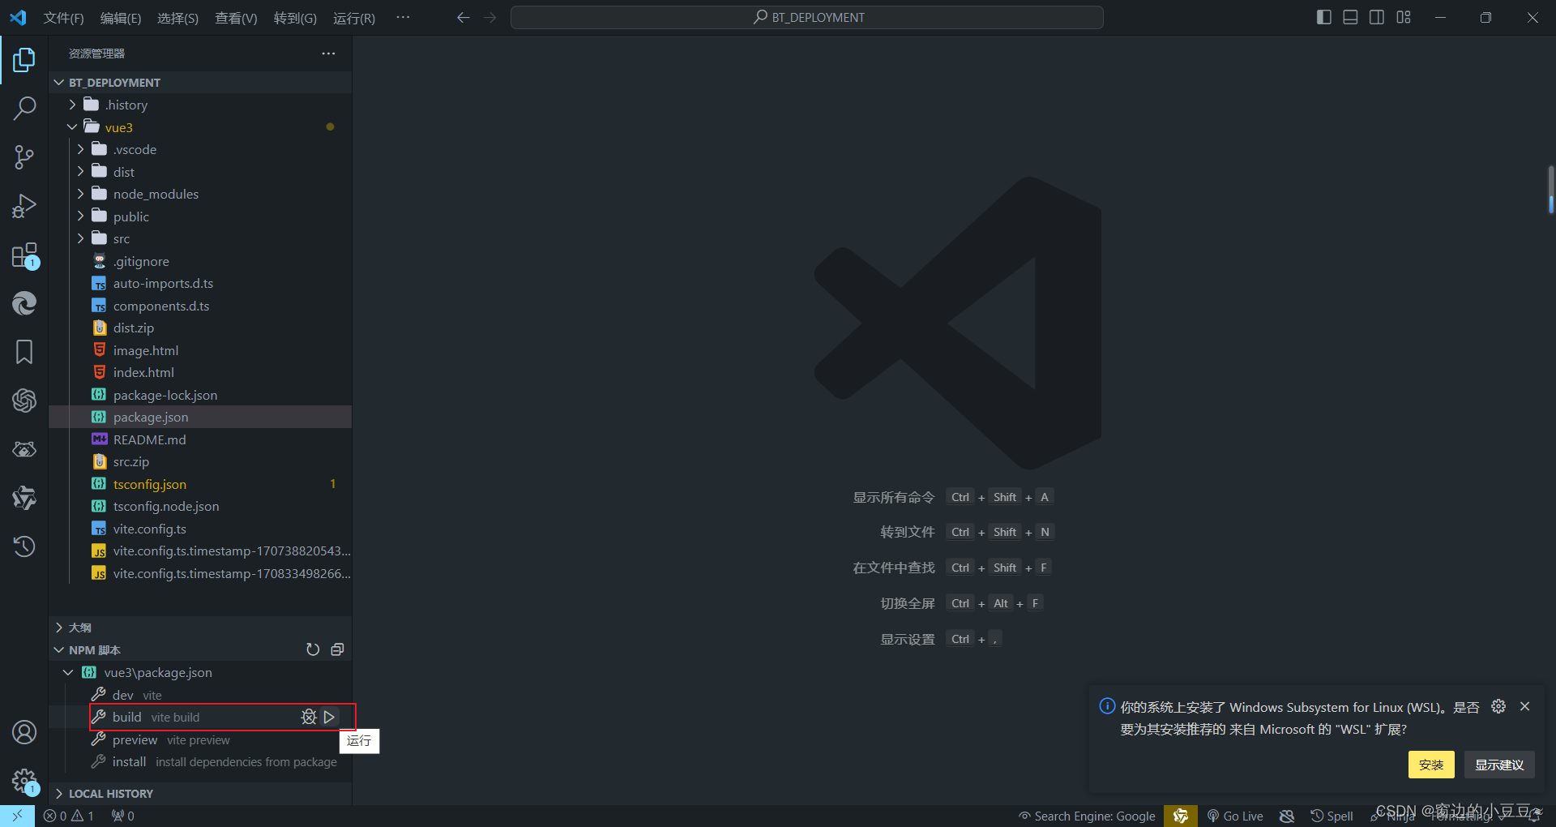1556x827 pixels.
Task: Open the Search view in activity bar
Action: tap(24, 108)
